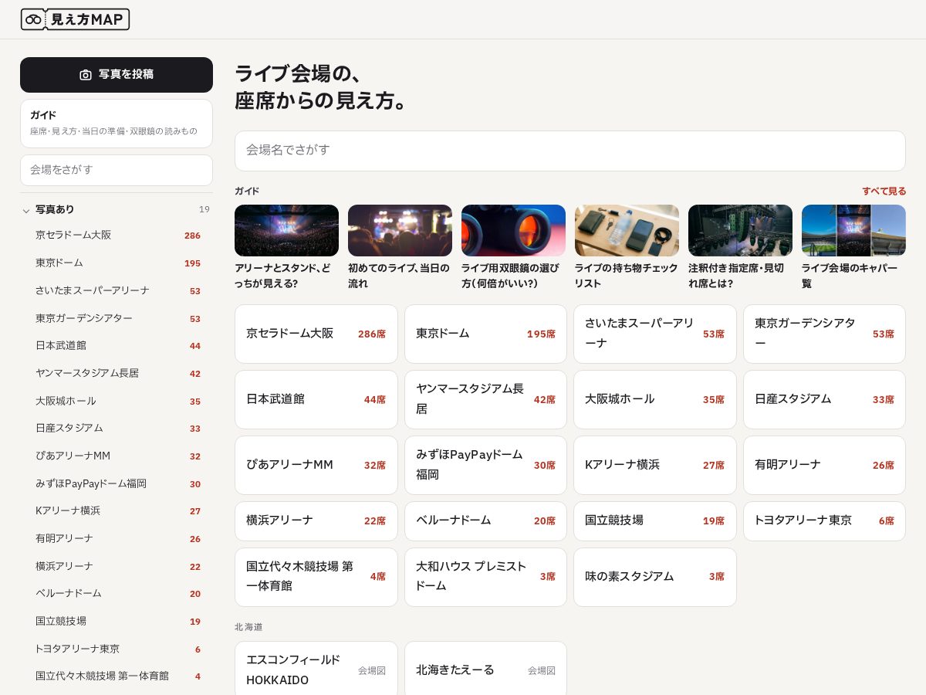Open the 日本武道館 44席 card

[316, 400]
